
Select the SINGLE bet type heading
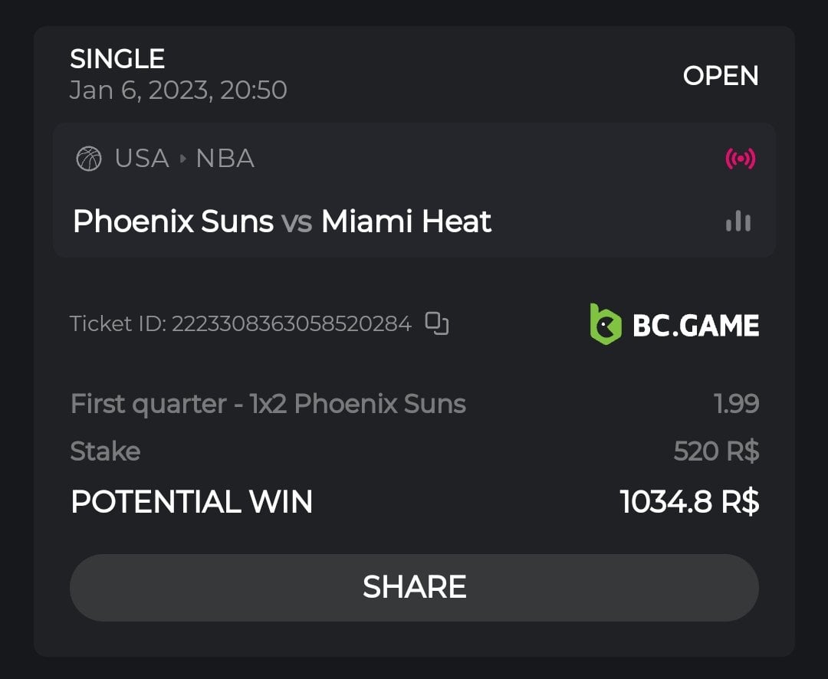pos(117,59)
